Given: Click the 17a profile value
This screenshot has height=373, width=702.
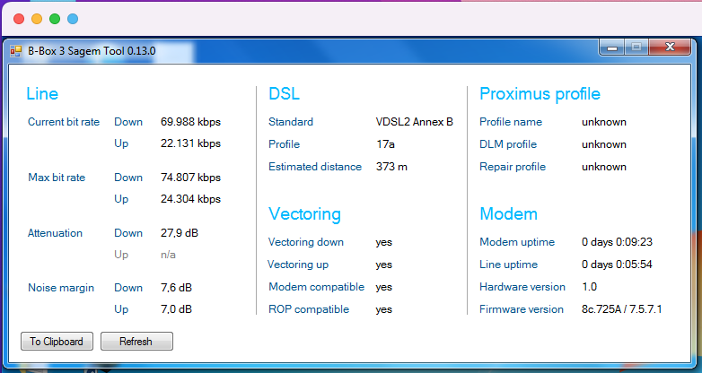Looking at the screenshot, I should coord(385,144).
